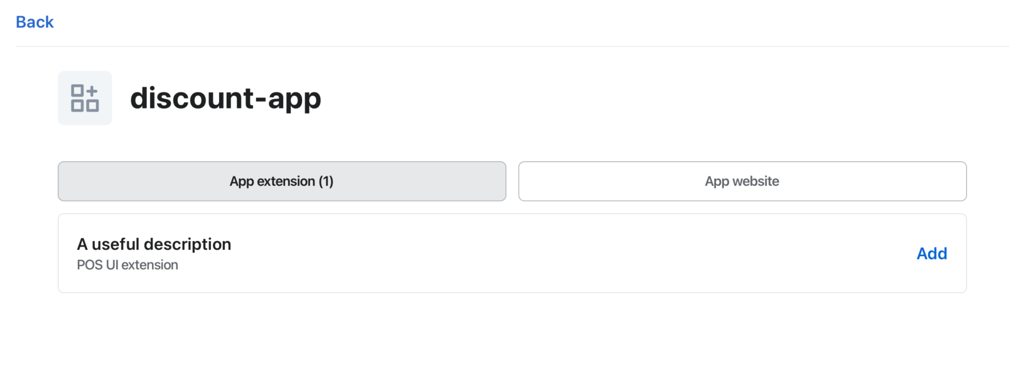Viewport: 1026px width, 369px height.
Task: Show the app's extensions list tab
Action: 281,181
